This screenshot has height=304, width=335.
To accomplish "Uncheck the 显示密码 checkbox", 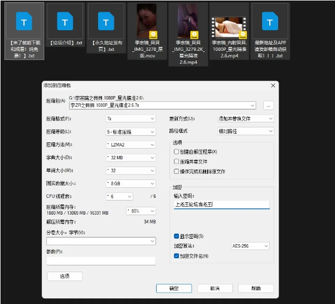I will coord(176,236).
